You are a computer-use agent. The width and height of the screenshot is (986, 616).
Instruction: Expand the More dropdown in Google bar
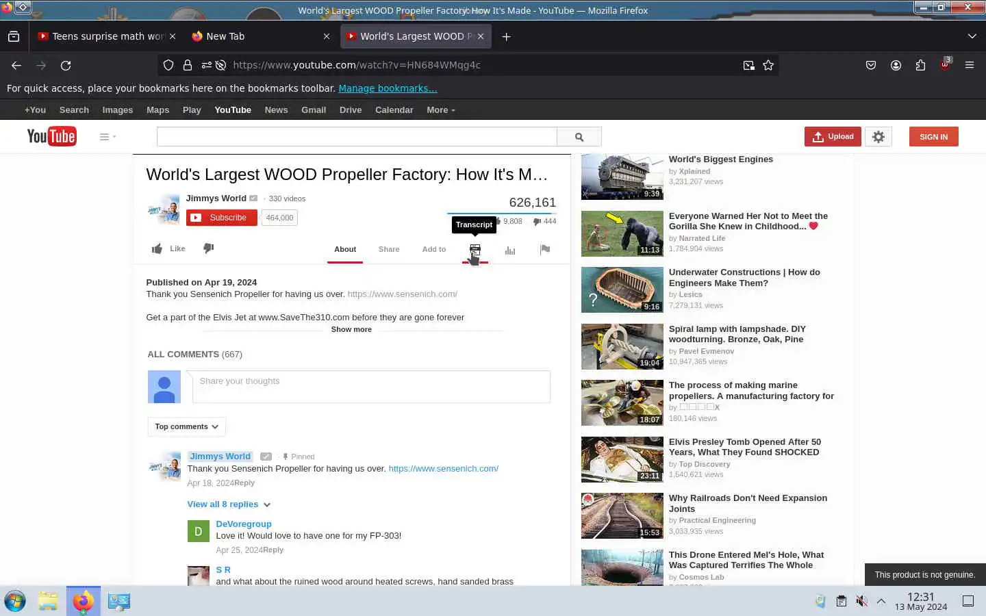point(440,110)
